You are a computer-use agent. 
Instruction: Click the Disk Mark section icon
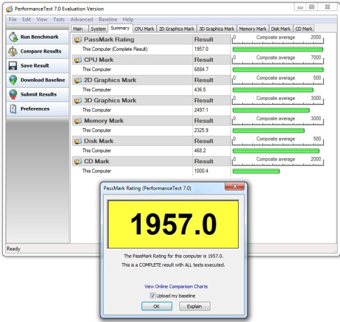[x=78, y=141]
